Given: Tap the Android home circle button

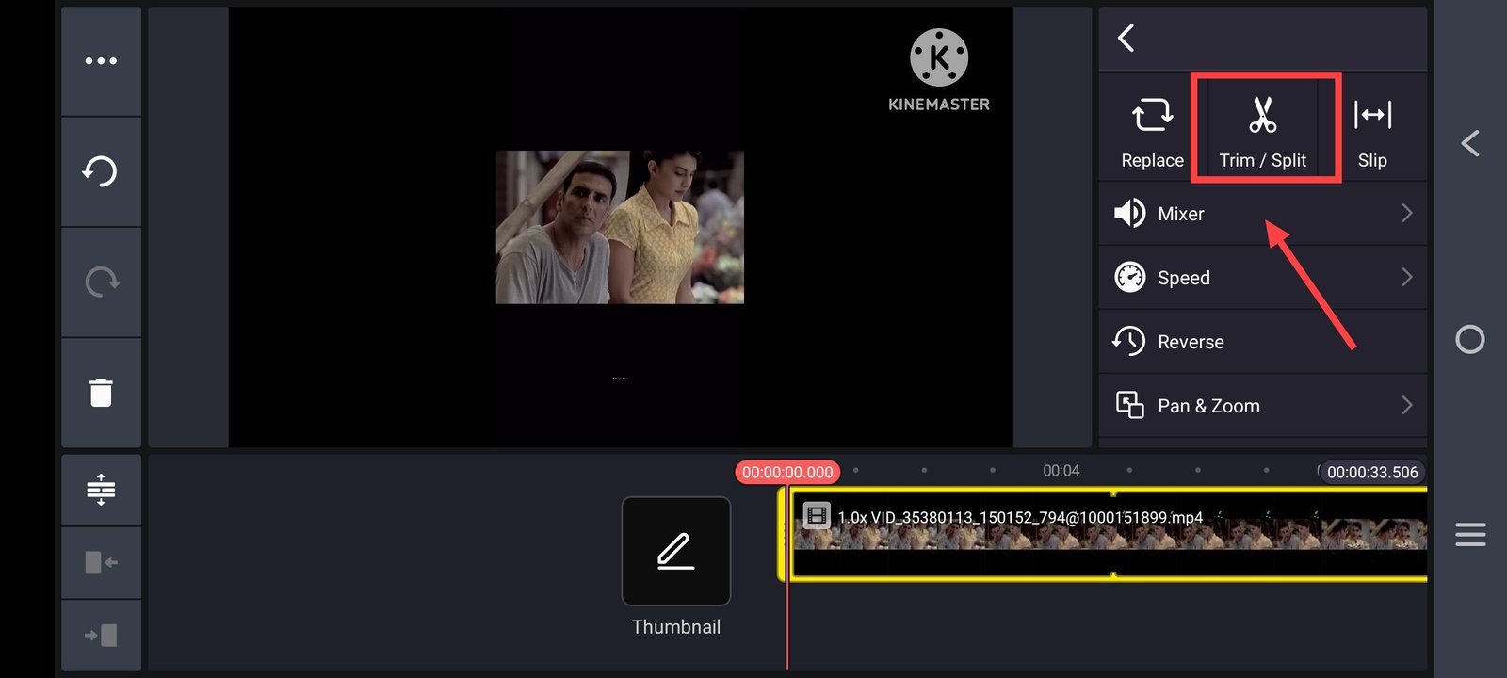Looking at the screenshot, I should point(1469,340).
